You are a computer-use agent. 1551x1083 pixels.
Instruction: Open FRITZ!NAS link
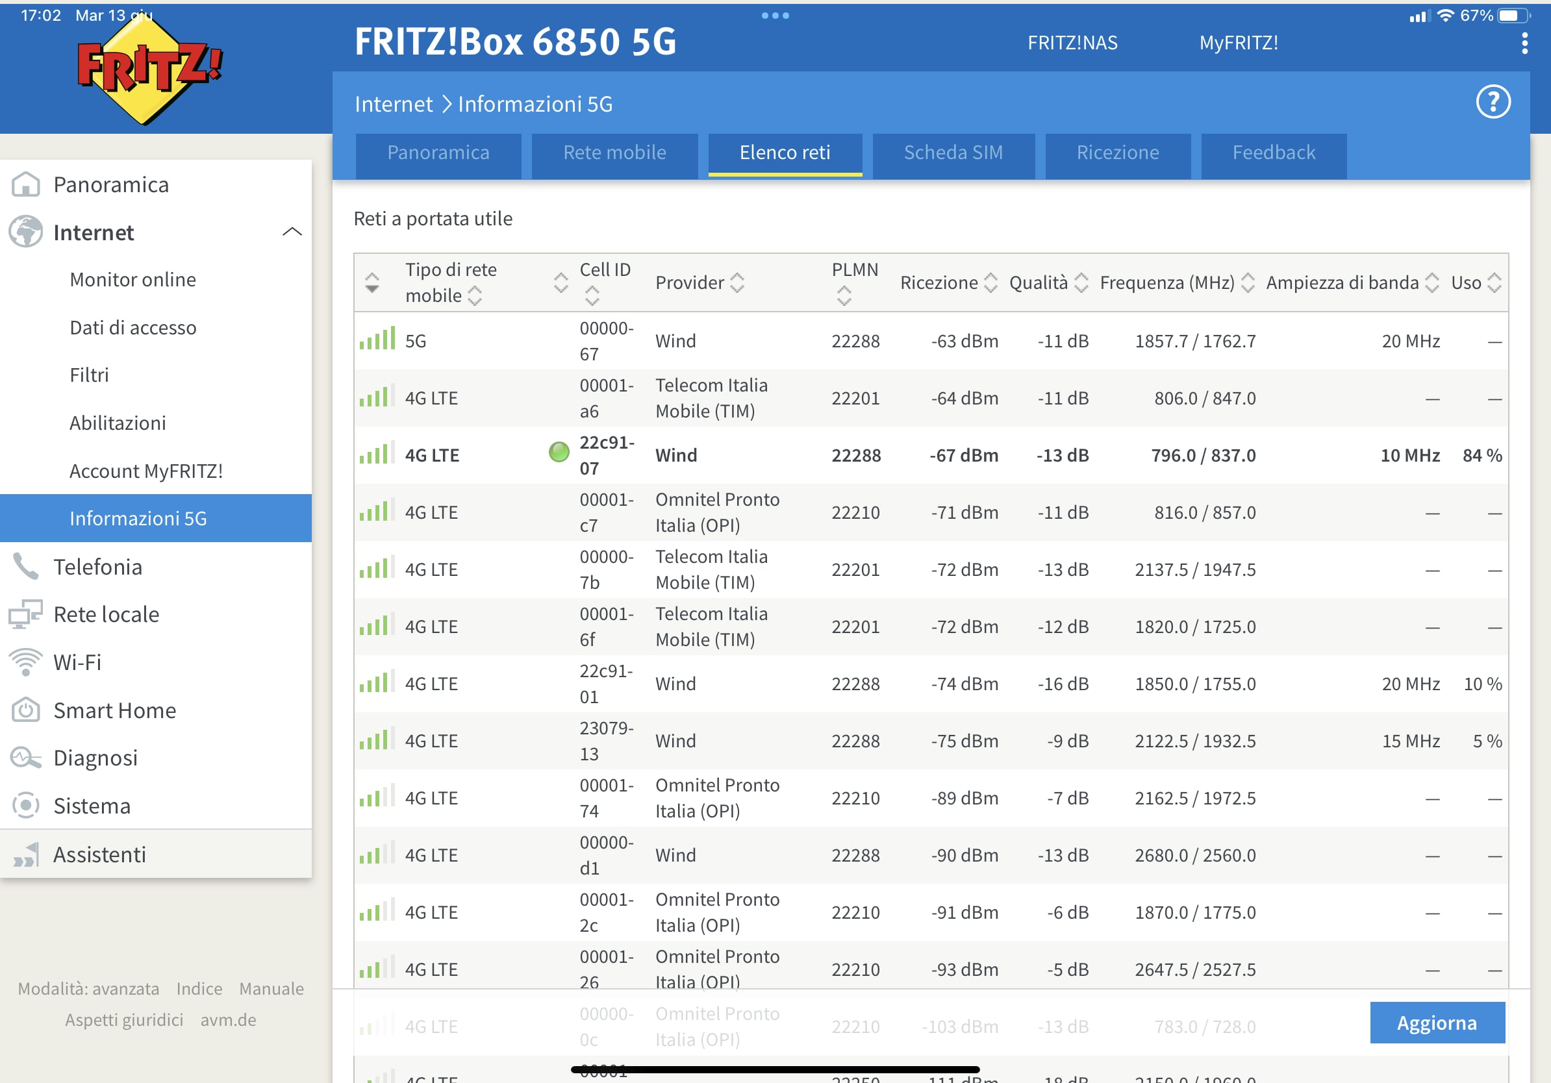click(1072, 43)
